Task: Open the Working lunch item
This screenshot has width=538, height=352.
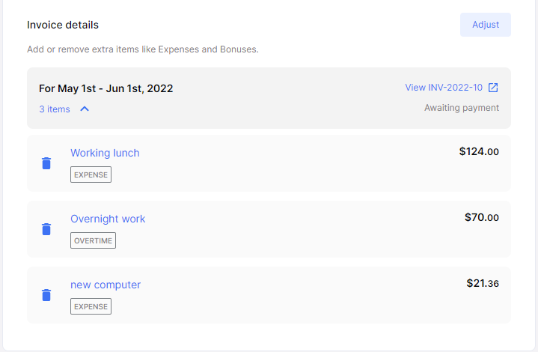Action: click(105, 153)
